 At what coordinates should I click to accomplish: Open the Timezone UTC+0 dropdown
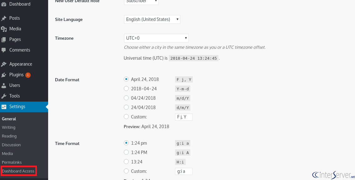tap(156, 38)
